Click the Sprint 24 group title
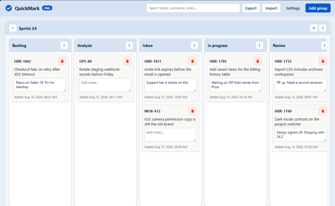Viewport: 335px width, 206px height. 27,28
